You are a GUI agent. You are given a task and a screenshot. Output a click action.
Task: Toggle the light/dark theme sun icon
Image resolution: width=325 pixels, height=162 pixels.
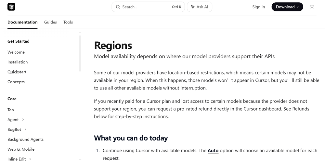click(312, 7)
